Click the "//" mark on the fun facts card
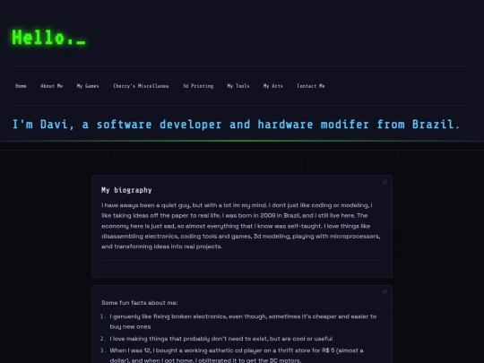Image resolution: width=484 pixels, height=363 pixels. (x=385, y=291)
